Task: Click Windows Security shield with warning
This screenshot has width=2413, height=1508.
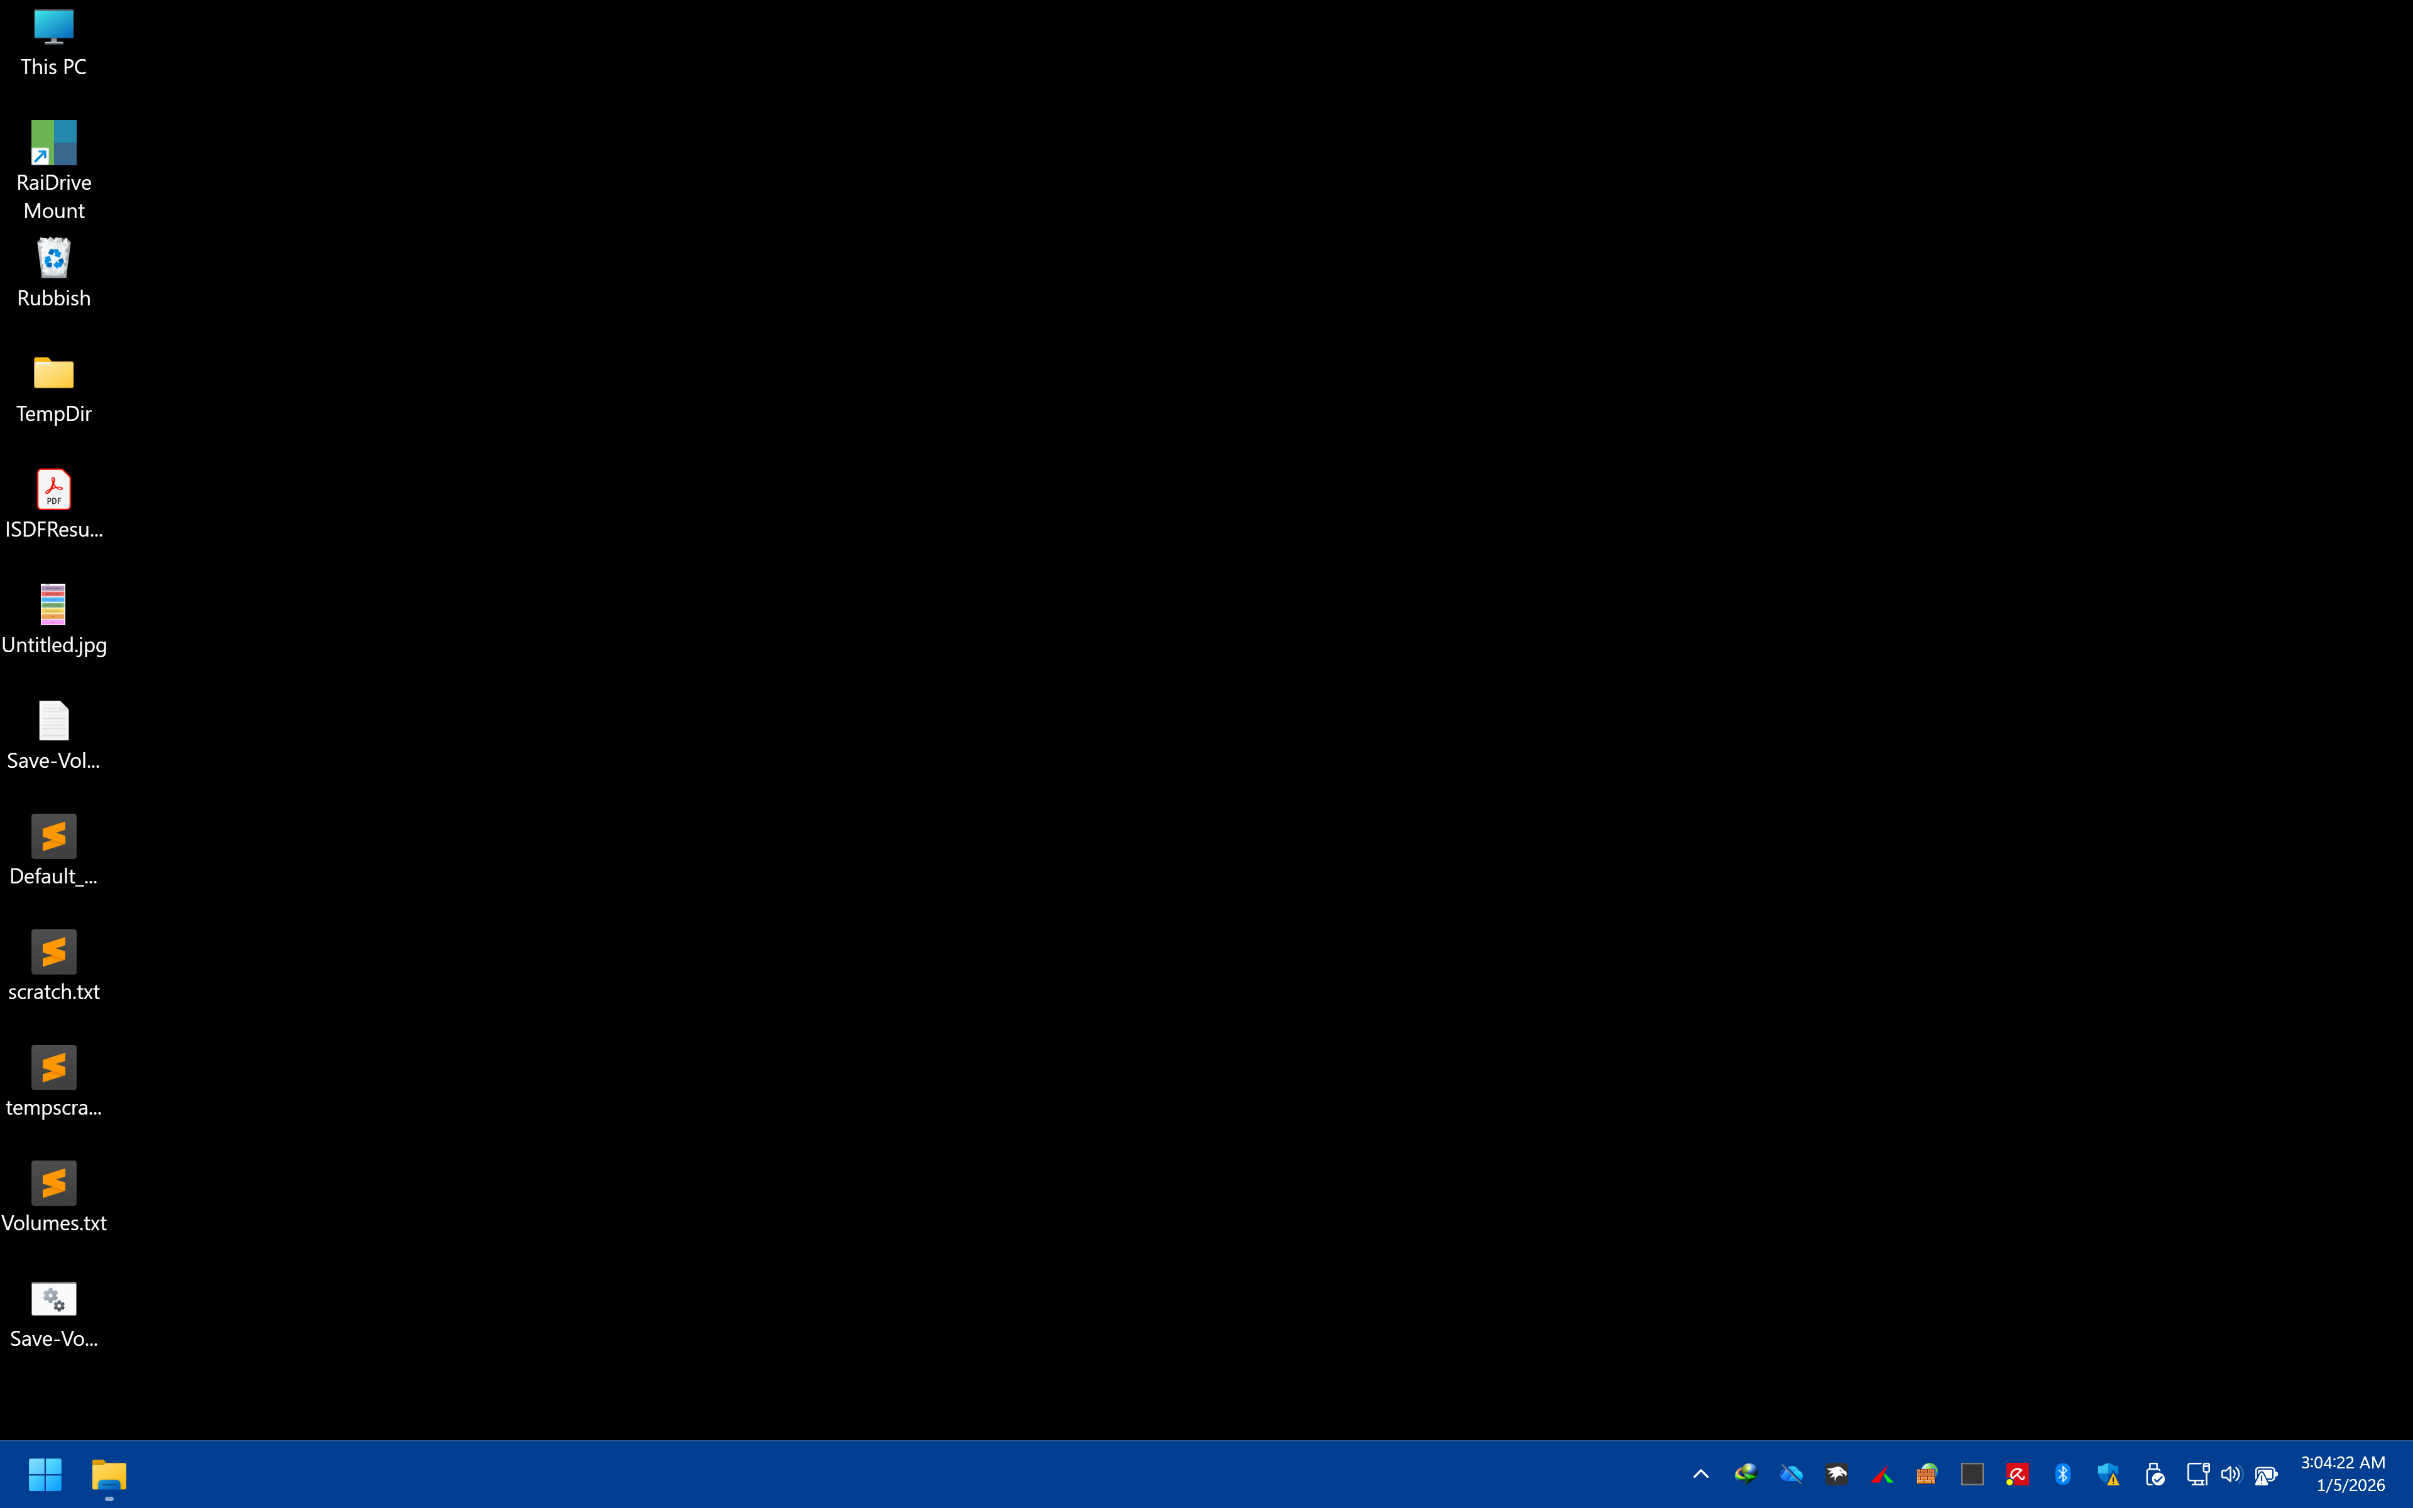Action: click(x=2108, y=1474)
